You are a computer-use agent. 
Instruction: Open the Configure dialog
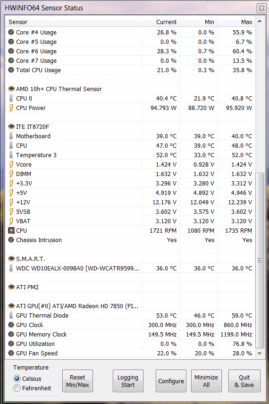click(171, 381)
